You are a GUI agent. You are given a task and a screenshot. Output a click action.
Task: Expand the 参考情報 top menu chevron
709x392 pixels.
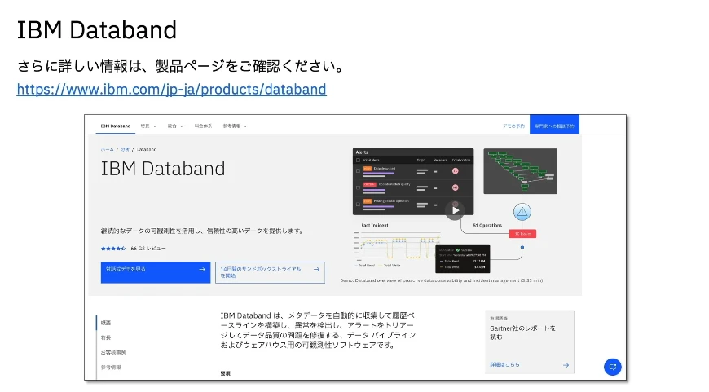click(245, 126)
